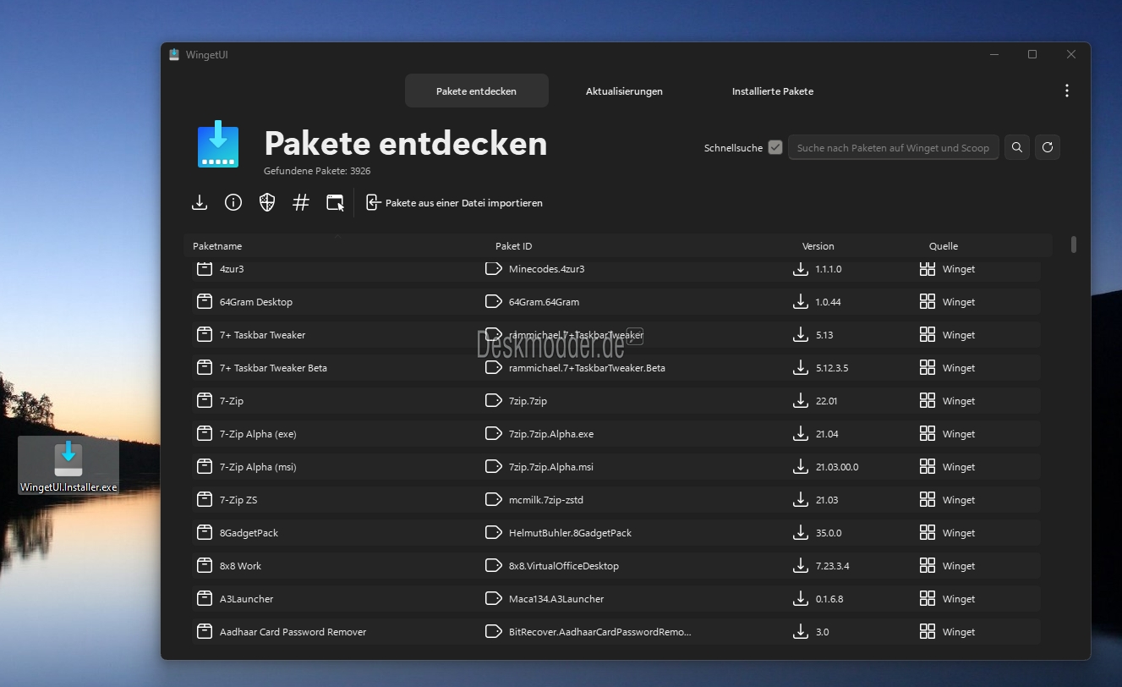Viewport: 1122px width, 687px height.
Task: Click the package icon for A3Launcher
Action: [204, 598]
